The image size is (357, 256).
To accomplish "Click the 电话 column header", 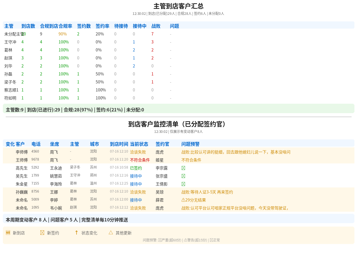I will pyautogui.click(x=36, y=144).
